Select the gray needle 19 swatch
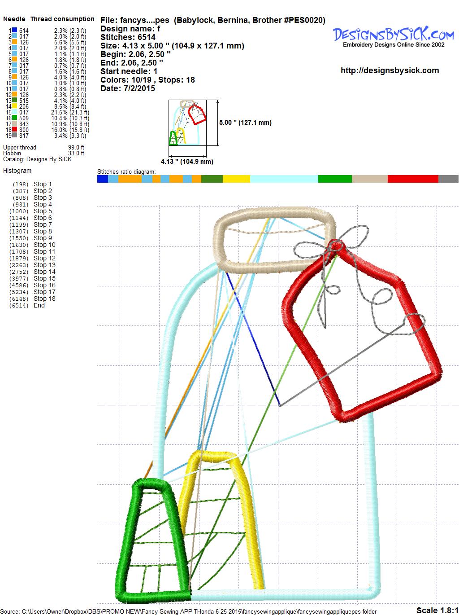This screenshot has width=459, height=615. click(x=15, y=136)
